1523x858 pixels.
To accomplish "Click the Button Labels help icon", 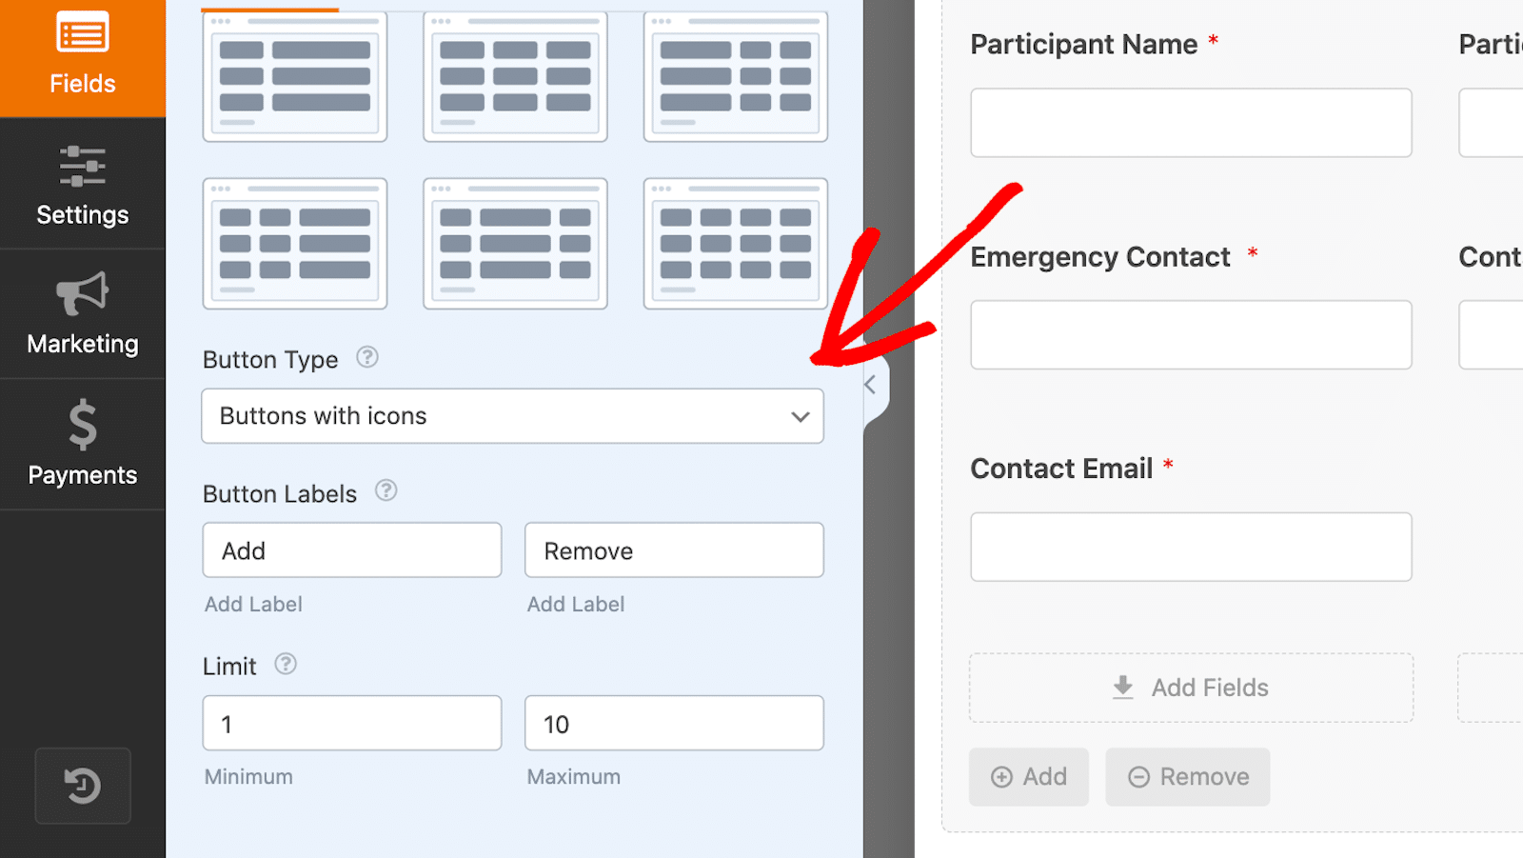I will 386,490.
